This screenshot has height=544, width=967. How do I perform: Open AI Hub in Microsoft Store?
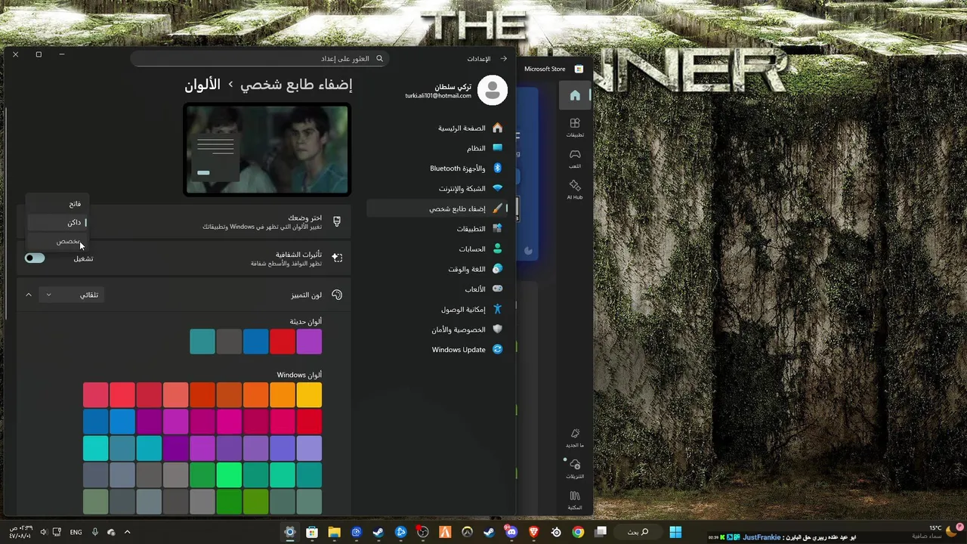point(575,190)
